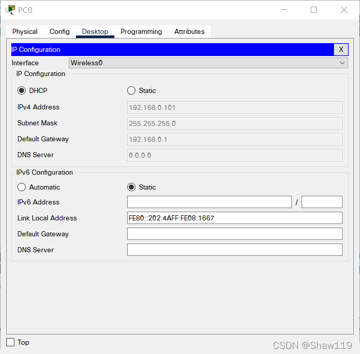Focus the empty IPv6 Address field

tap(209, 202)
